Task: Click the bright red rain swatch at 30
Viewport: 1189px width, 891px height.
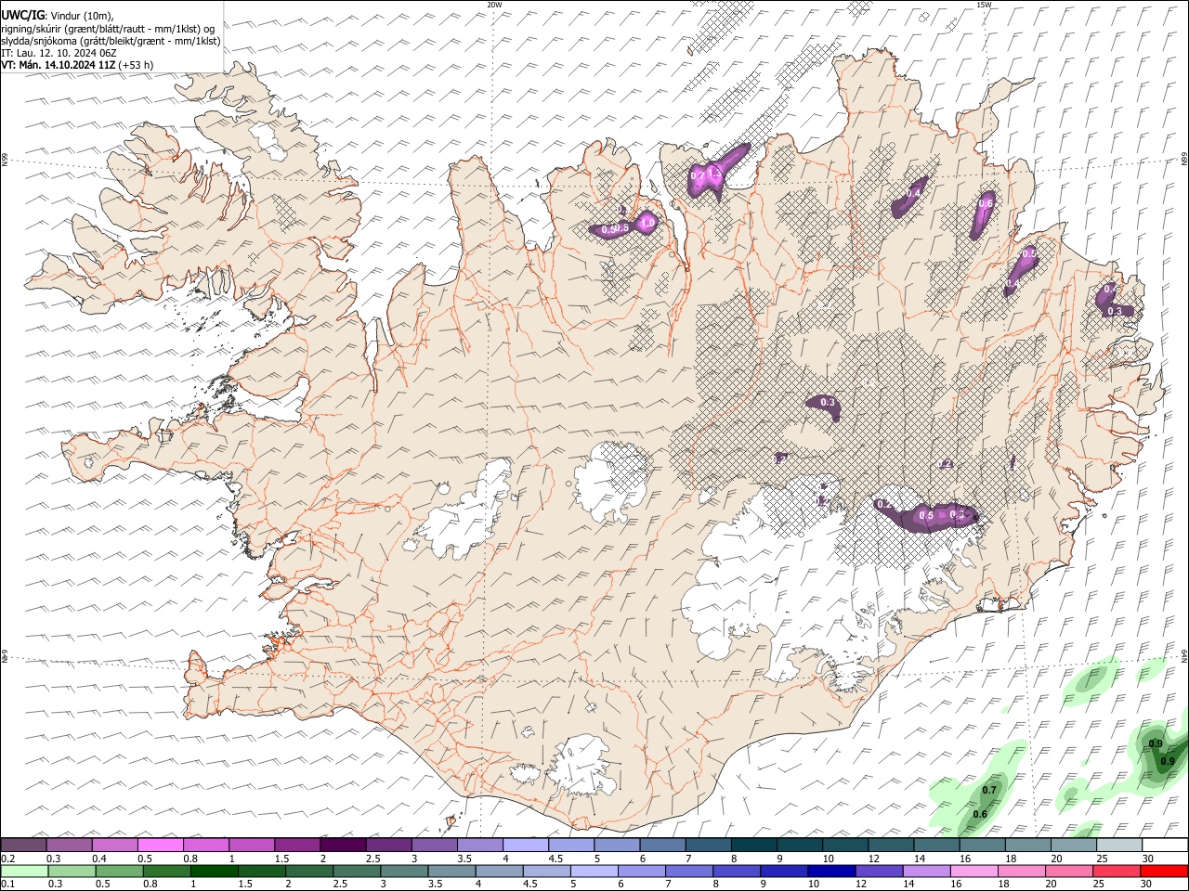Action: [1164, 871]
